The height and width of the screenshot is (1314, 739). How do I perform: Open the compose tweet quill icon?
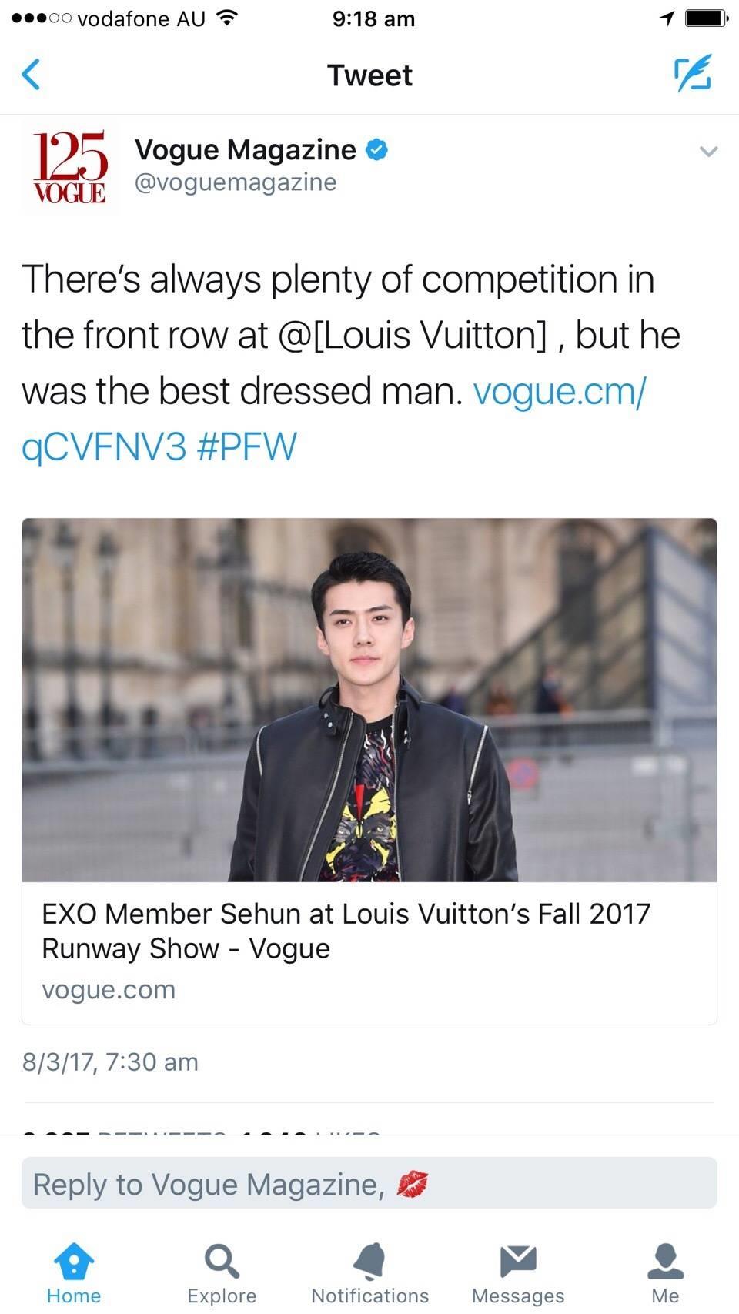point(693,74)
